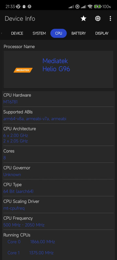Select the CPU Hardware MT6781 row

click(58, 98)
